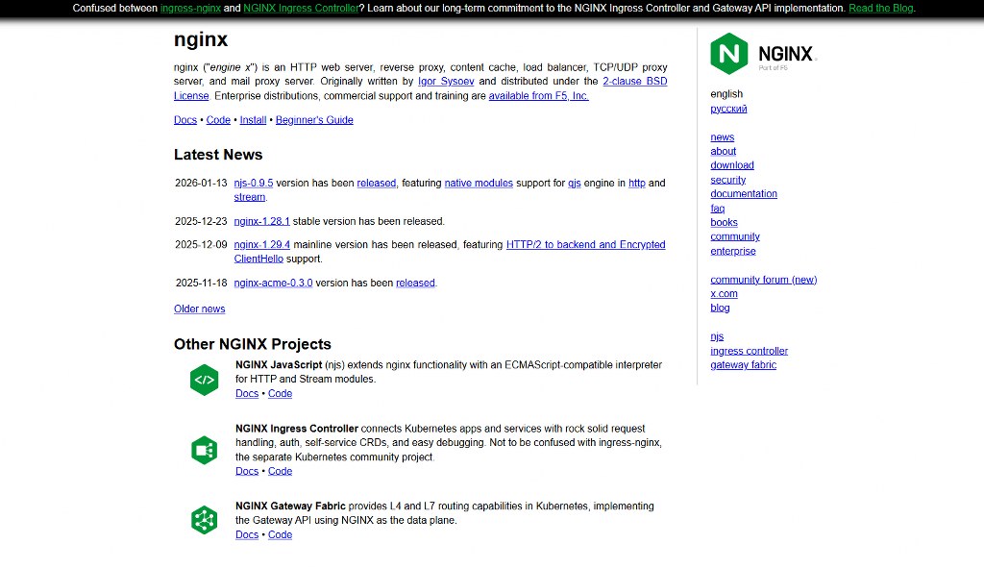Open documentation sidebar link
This screenshot has width=984, height=568.
(744, 194)
